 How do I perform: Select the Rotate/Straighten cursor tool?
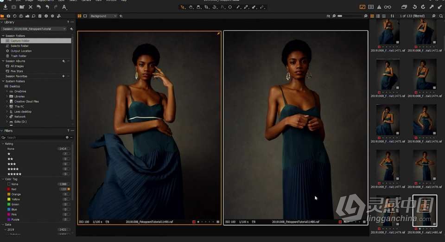(x=215, y=7)
